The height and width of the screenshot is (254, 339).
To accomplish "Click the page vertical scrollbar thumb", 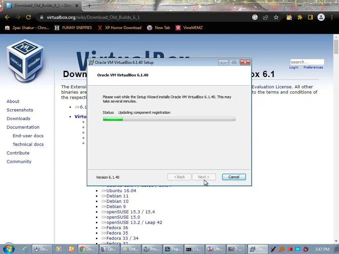I will (336, 47).
